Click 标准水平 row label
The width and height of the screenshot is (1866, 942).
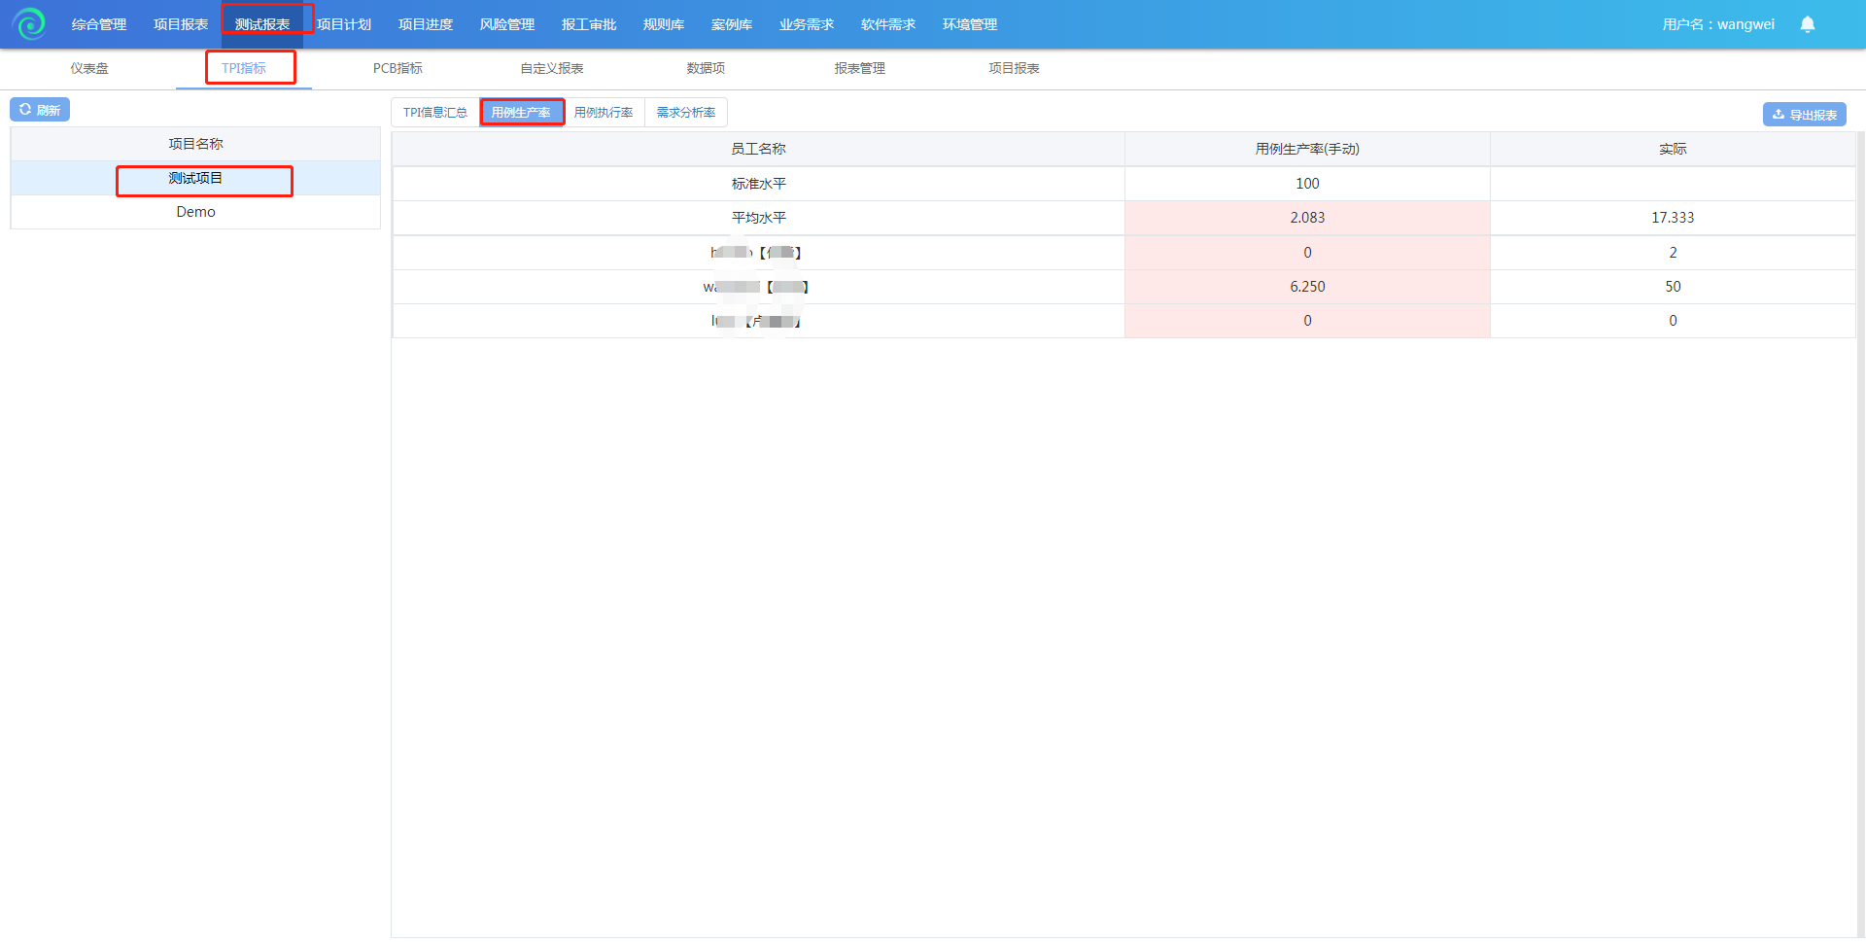coord(758,184)
